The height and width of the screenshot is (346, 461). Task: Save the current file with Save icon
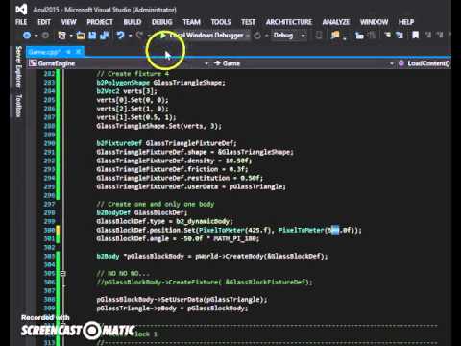click(x=92, y=36)
